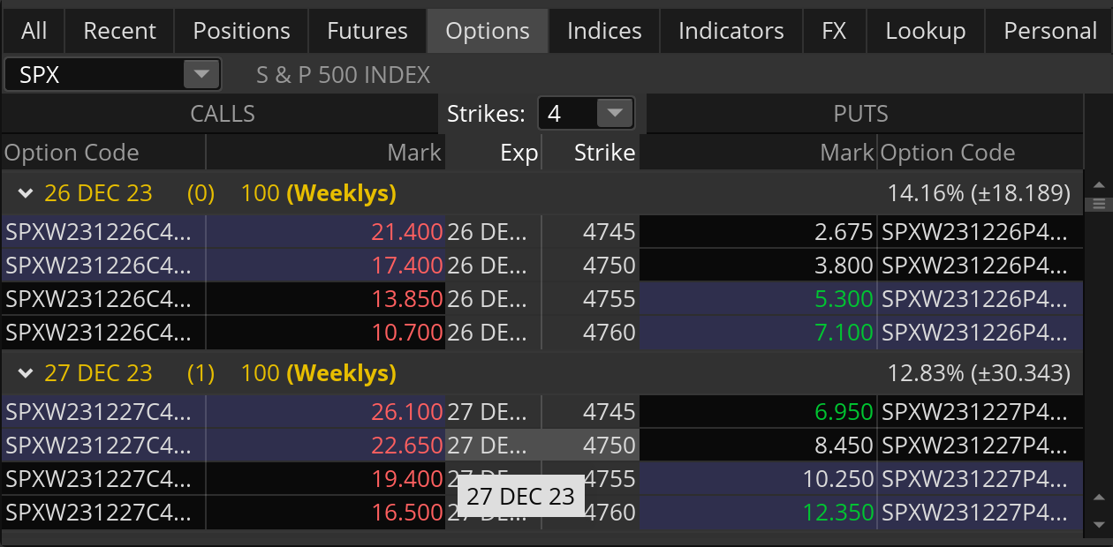Click the SPX symbol input field

click(x=94, y=75)
